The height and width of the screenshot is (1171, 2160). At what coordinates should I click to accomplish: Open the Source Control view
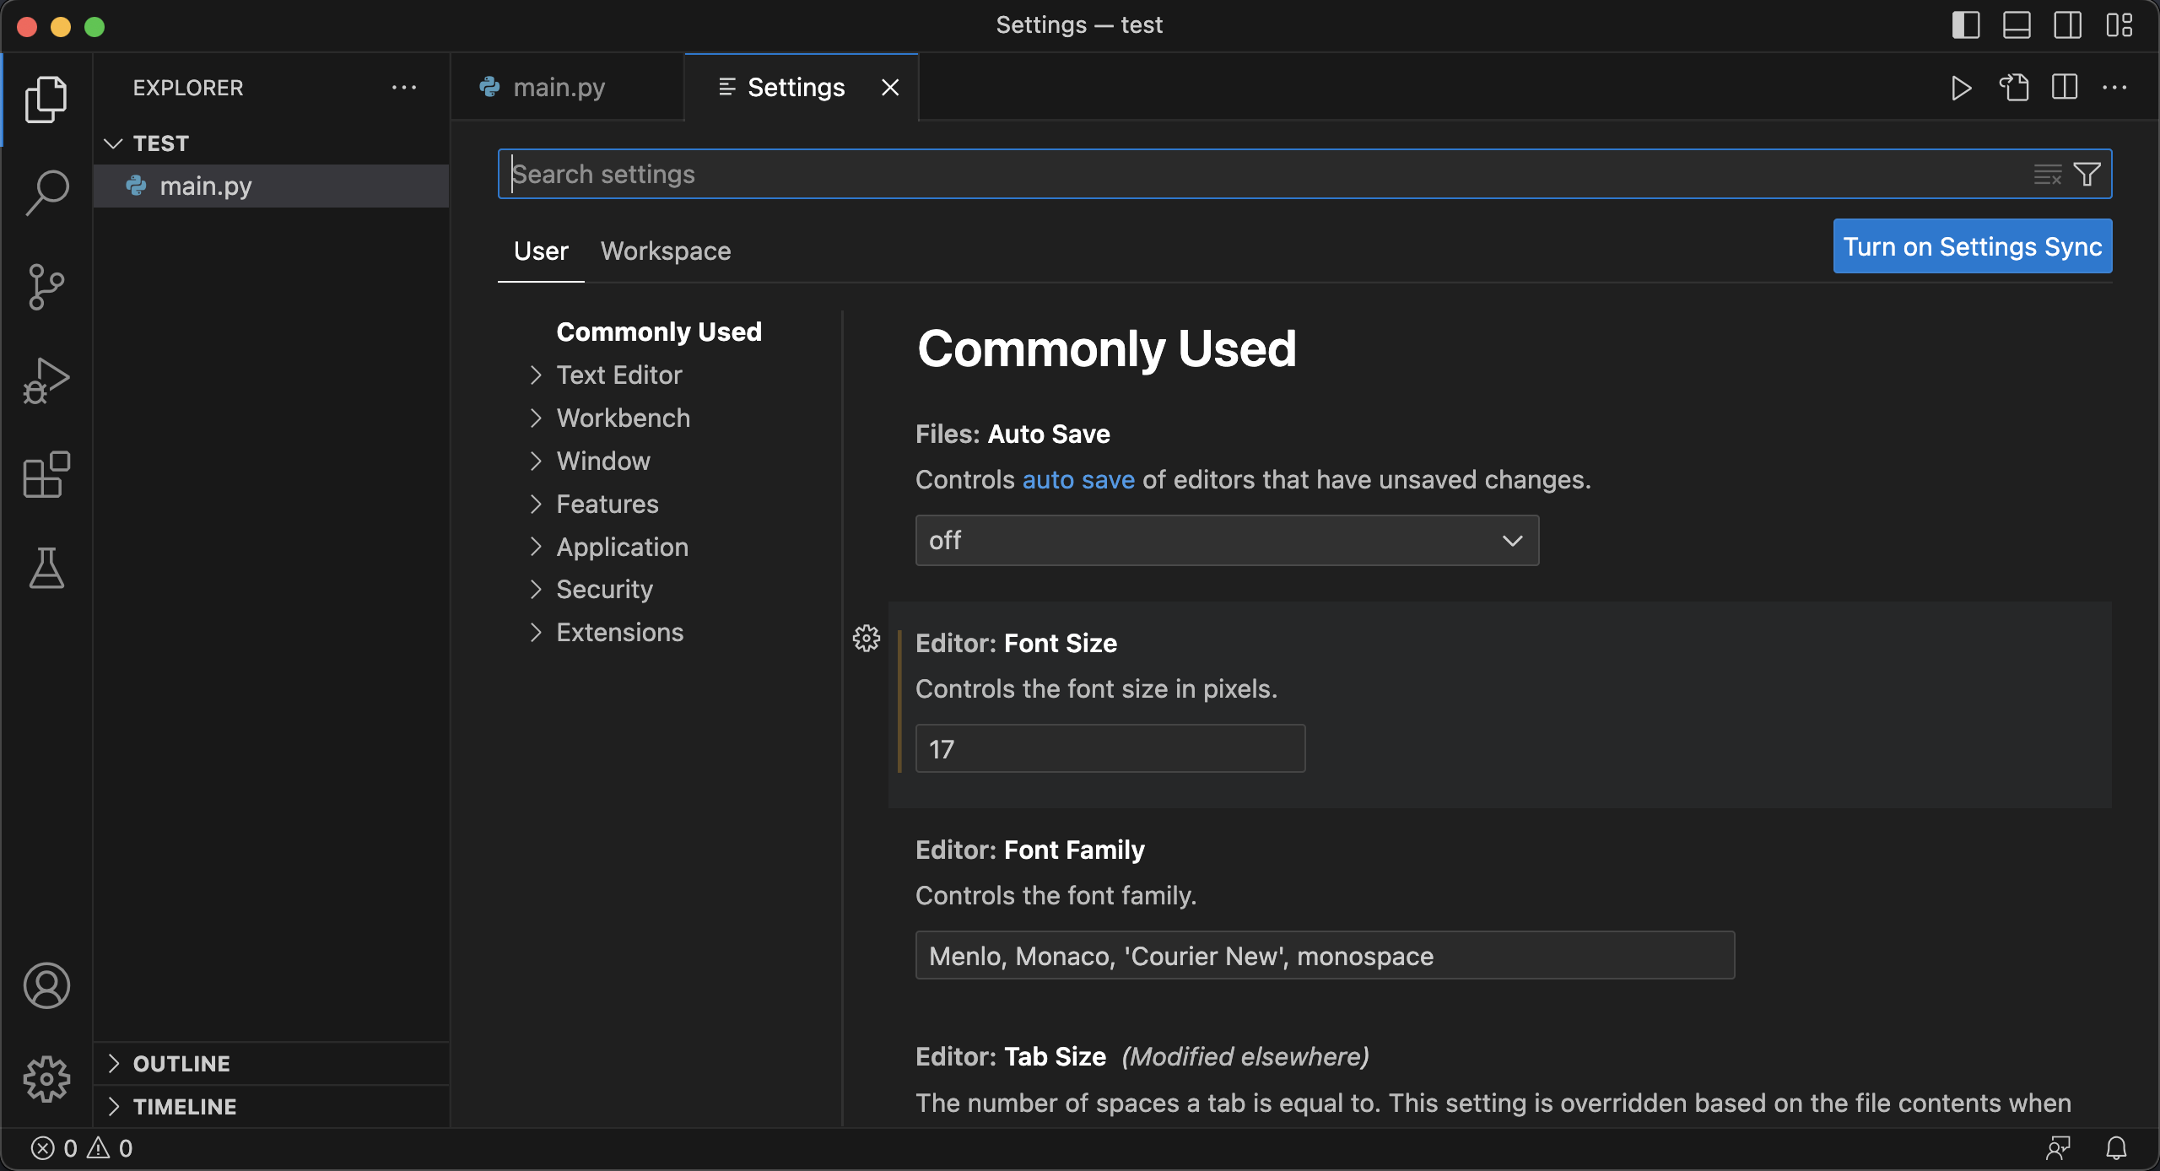pos(46,287)
